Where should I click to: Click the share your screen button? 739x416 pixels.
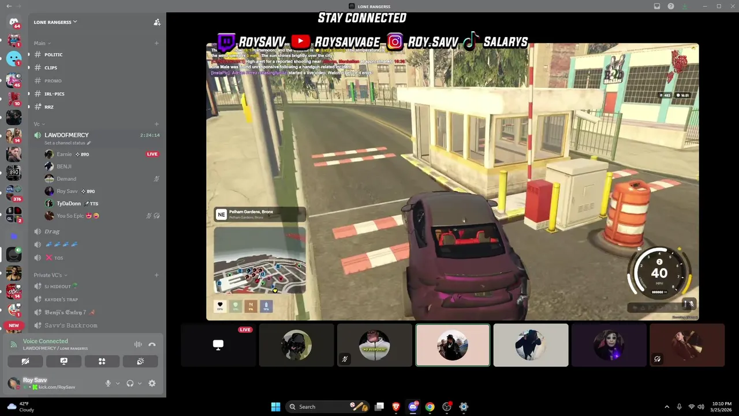click(x=64, y=361)
